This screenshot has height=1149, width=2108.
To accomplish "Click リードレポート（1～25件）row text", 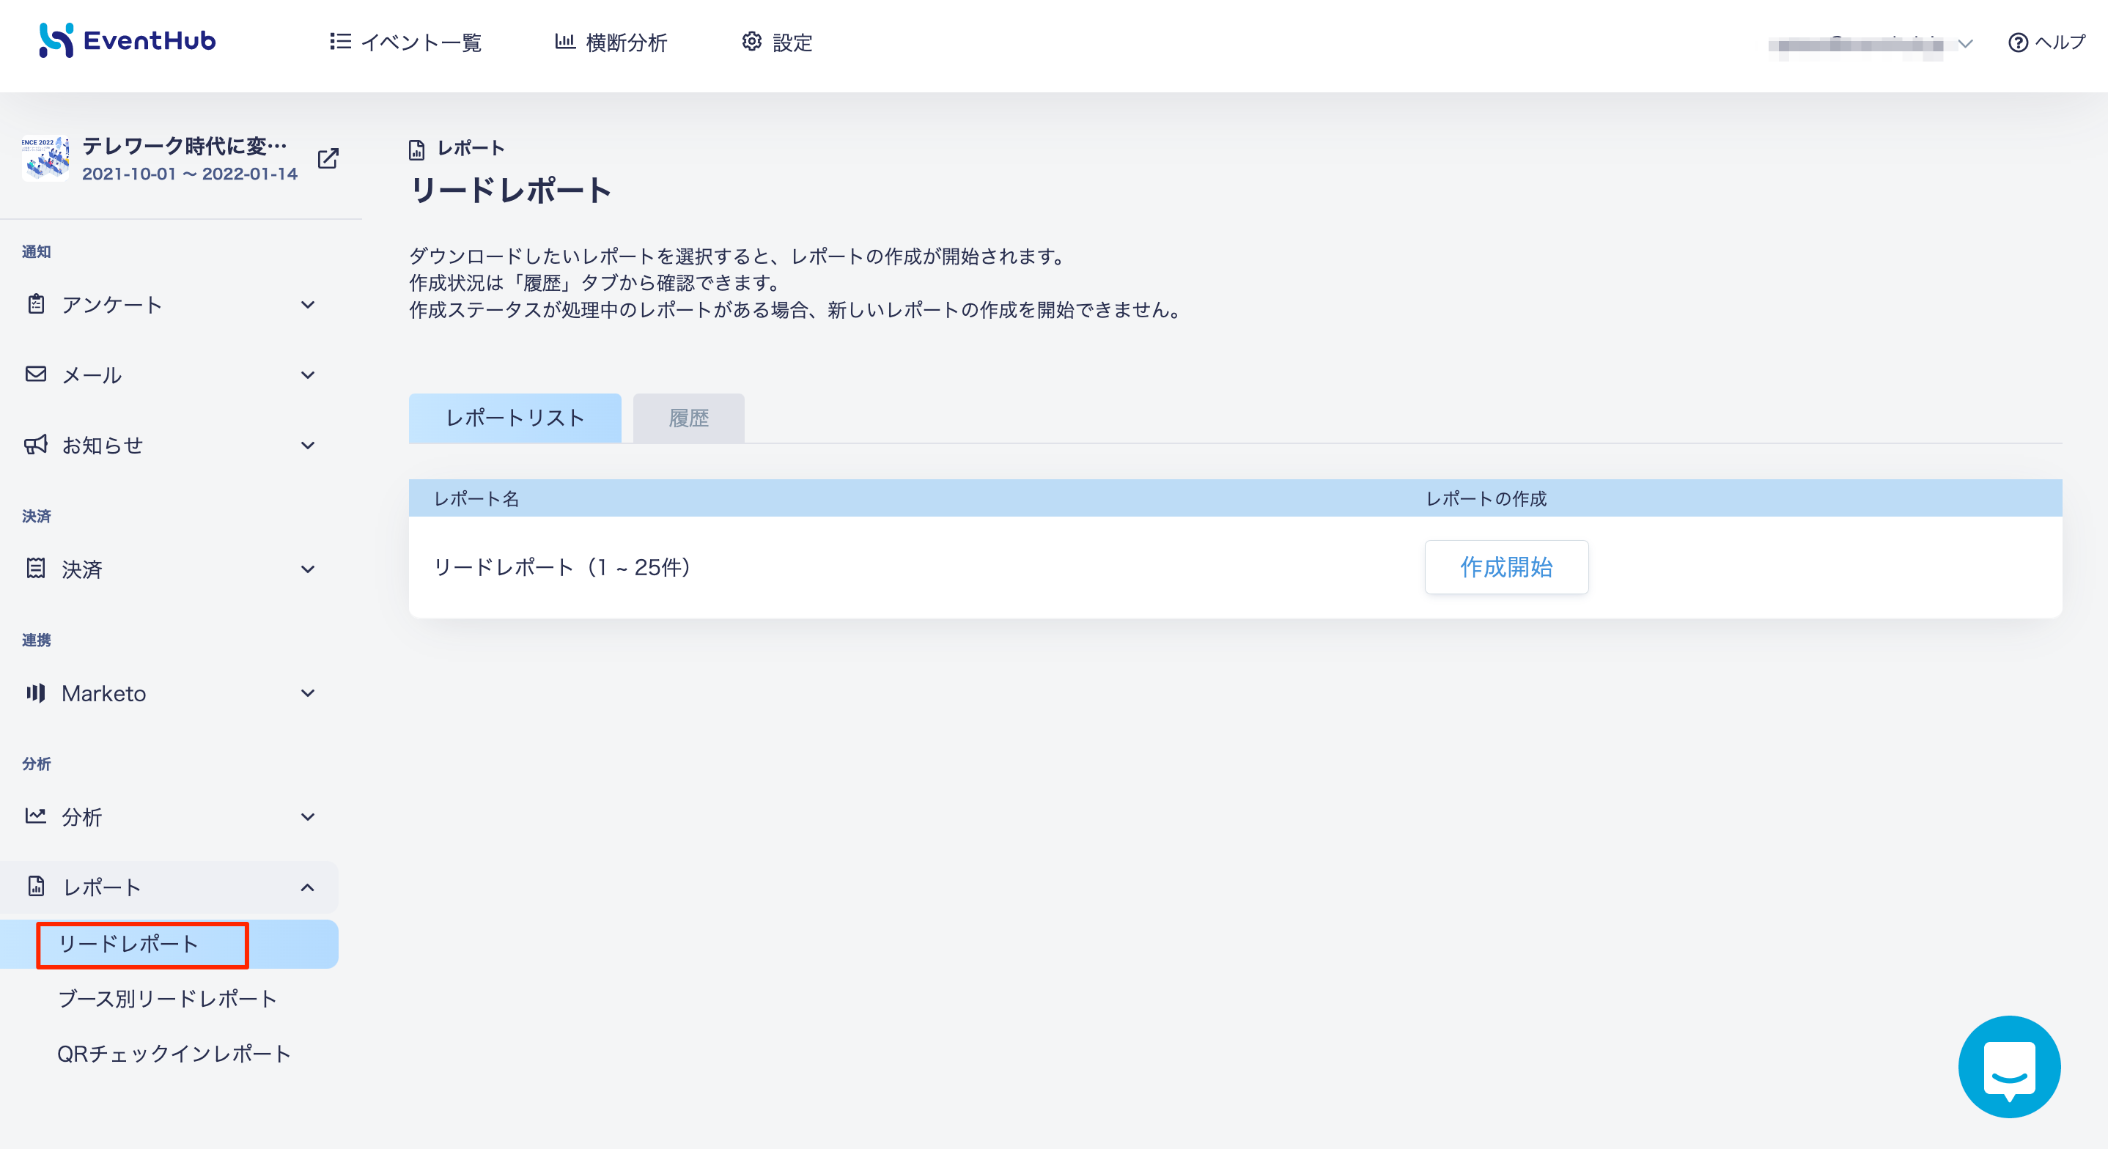I will (563, 567).
